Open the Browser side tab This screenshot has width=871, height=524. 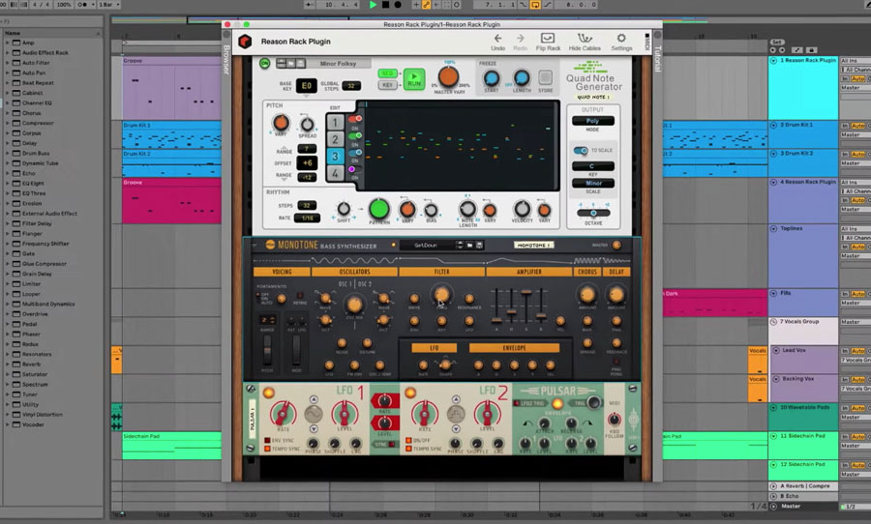[x=226, y=59]
